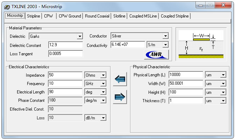
Task: Go to the Coupled MSLine tab
Action: [x=143, y=16]
